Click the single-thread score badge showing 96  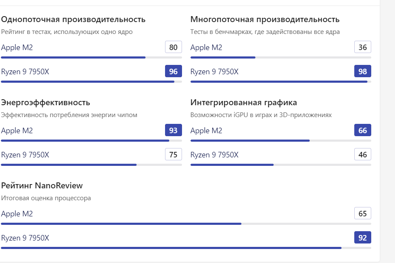click(x=173, y=72)
